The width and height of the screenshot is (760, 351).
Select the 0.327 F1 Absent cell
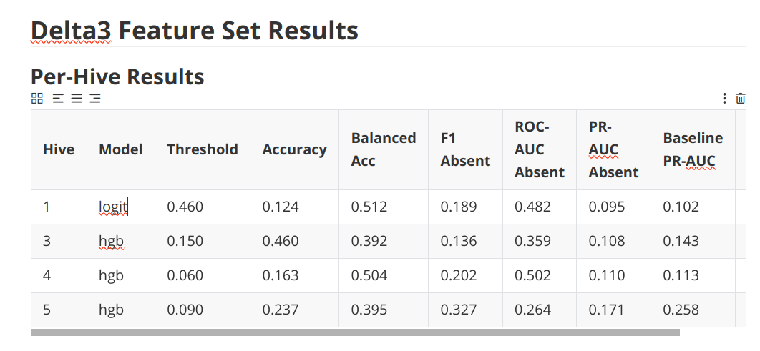459,310
